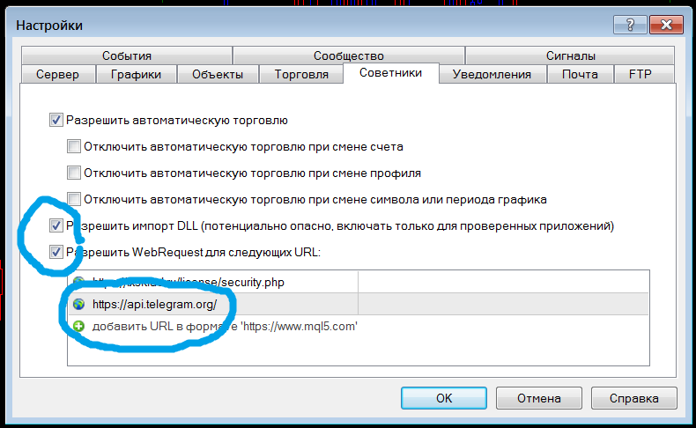Go to the Графики tab

pos(136,74)
